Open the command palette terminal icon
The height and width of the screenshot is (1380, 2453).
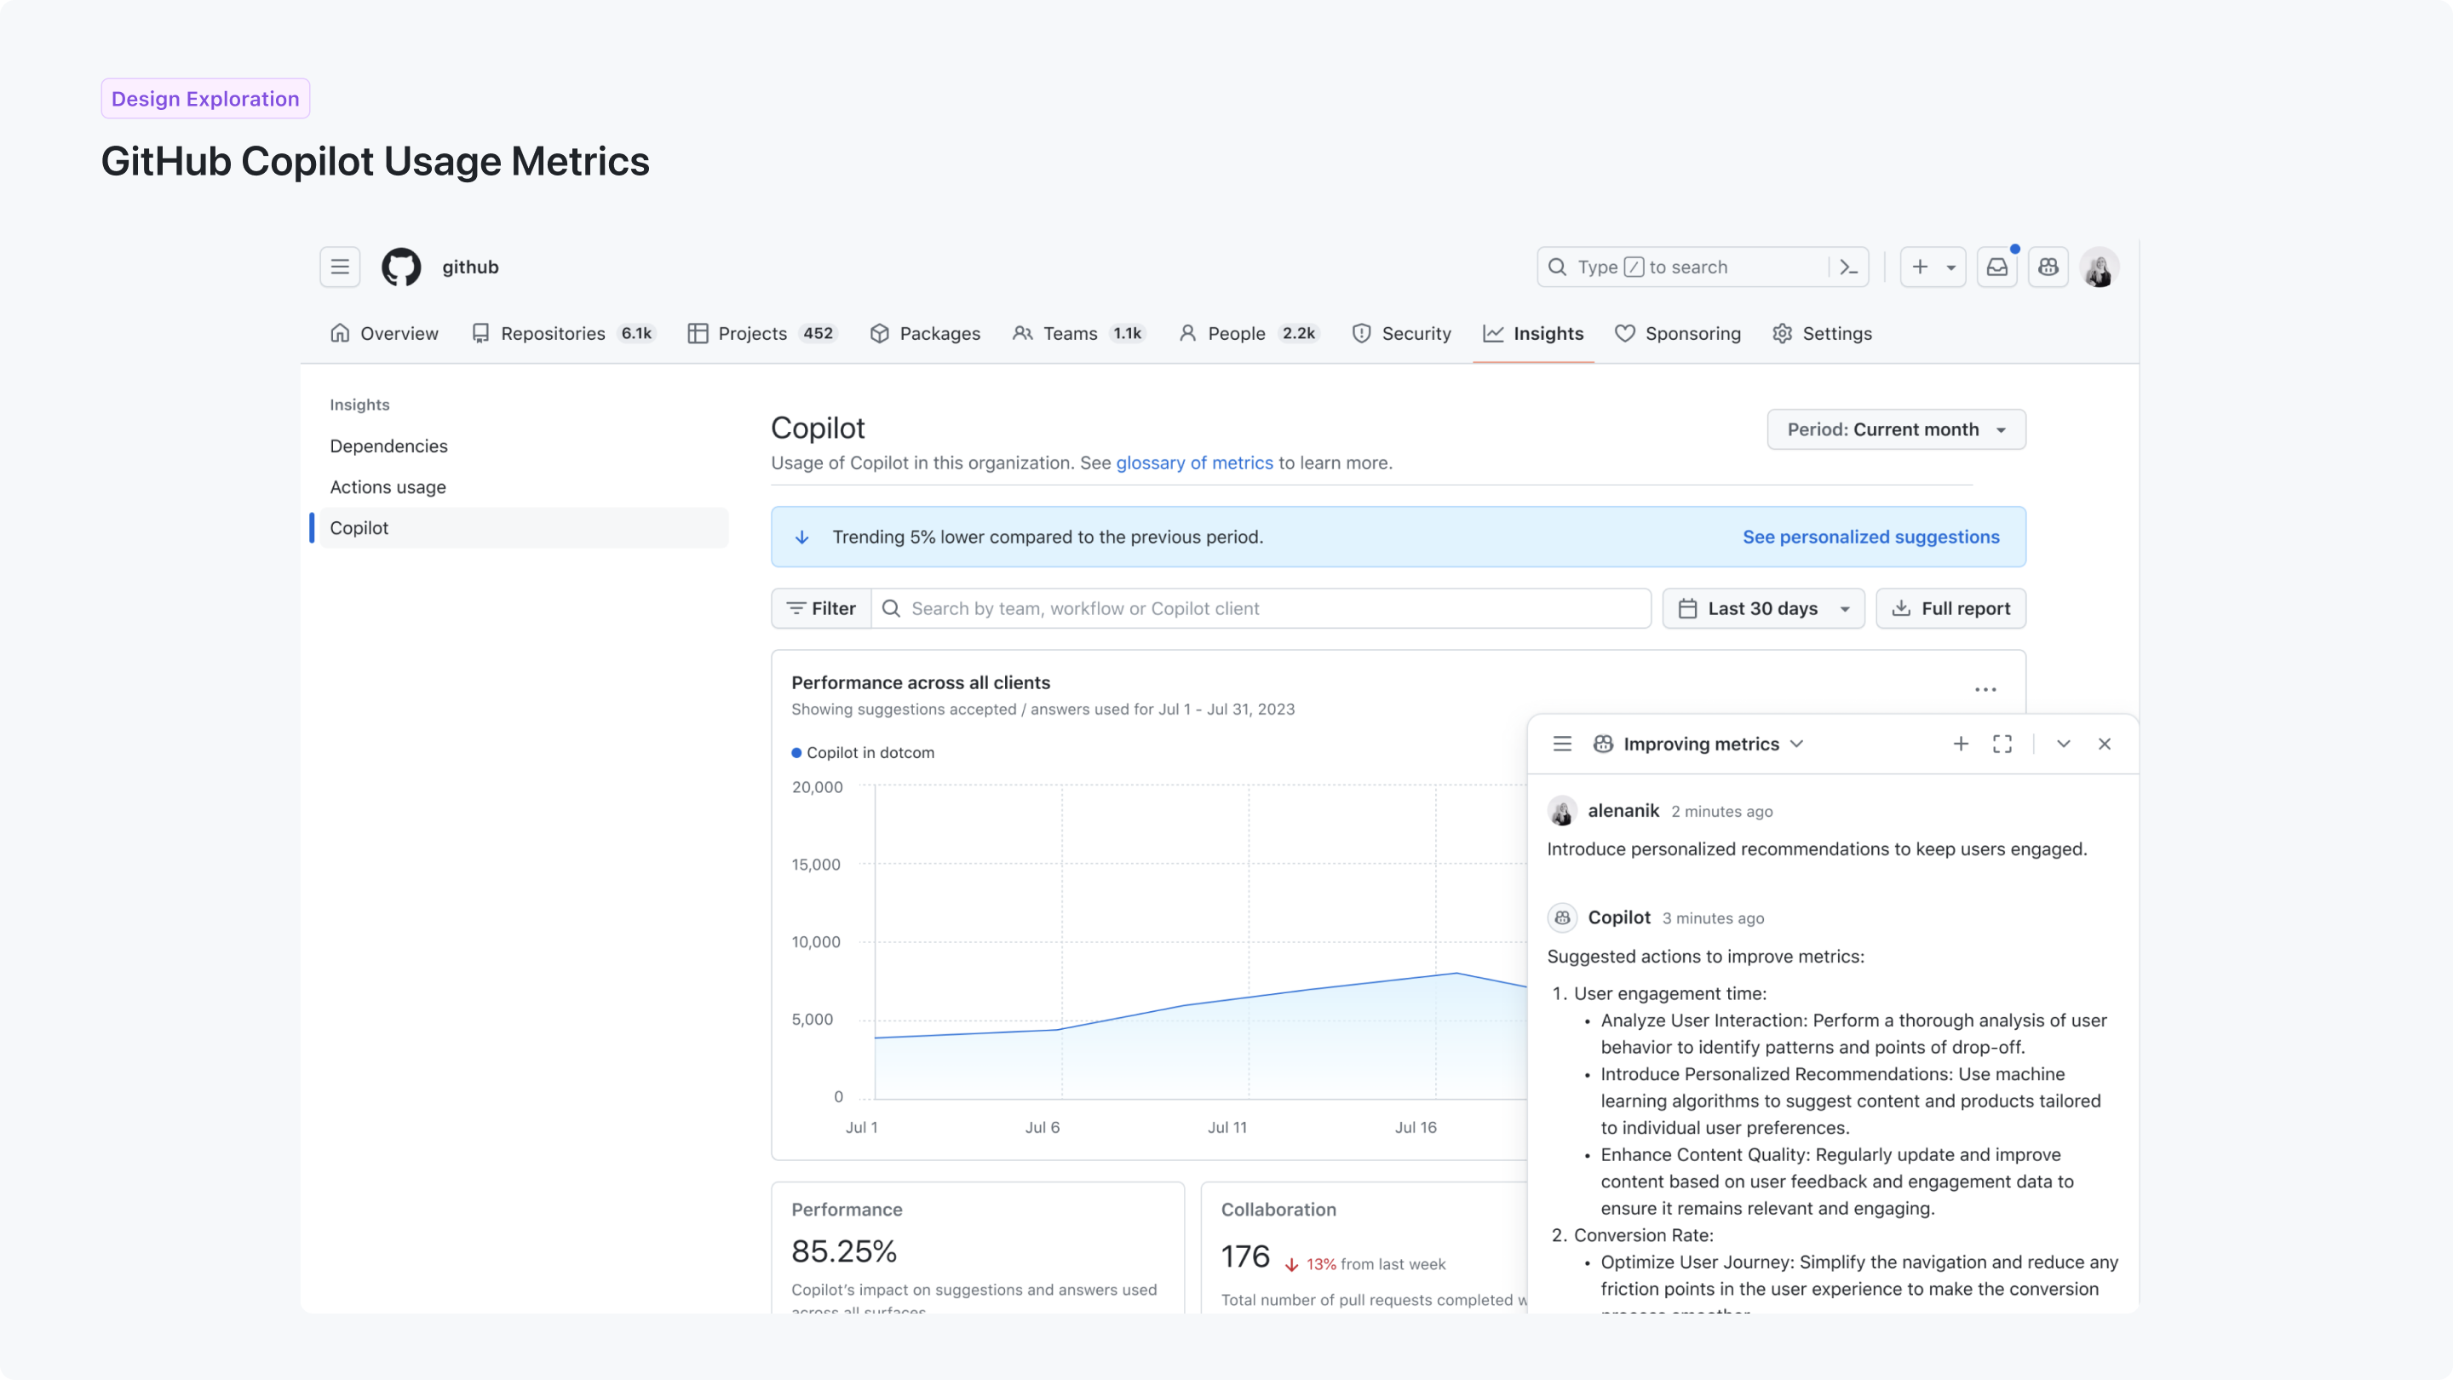[x=1848, y=267]
